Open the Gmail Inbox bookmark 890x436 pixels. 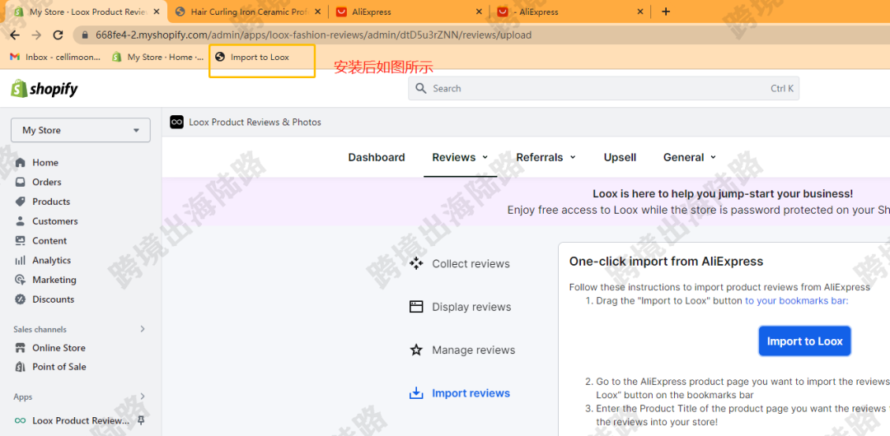(55, 57)
